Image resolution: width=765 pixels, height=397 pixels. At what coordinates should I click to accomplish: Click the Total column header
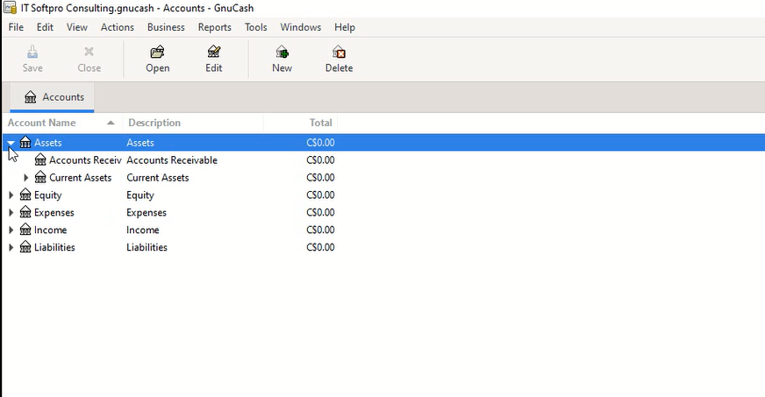pyautogui.click(x=320, y=123)
